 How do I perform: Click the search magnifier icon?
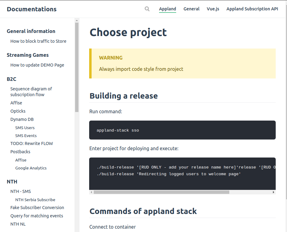147,9
